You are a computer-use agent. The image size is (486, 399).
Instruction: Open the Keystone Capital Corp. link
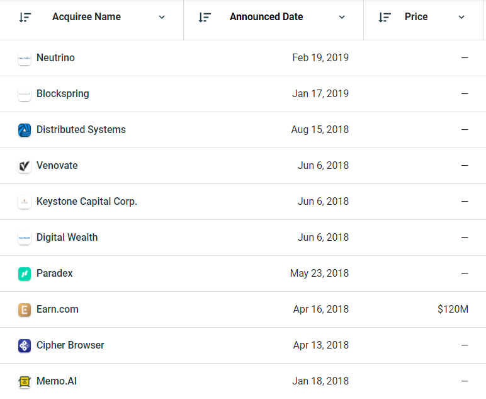pos(87,201)
